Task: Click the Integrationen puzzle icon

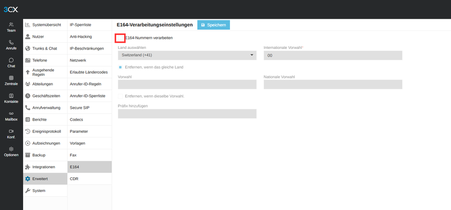Action: pos(28,167)
